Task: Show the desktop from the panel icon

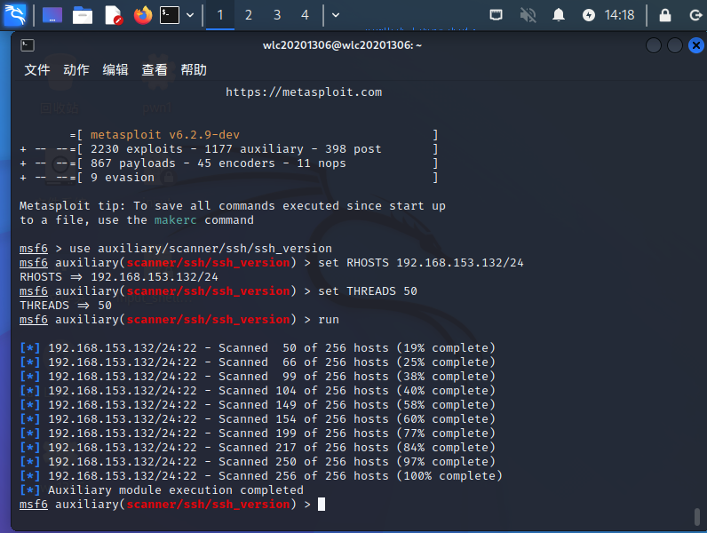Action: (x=52, y=15)
